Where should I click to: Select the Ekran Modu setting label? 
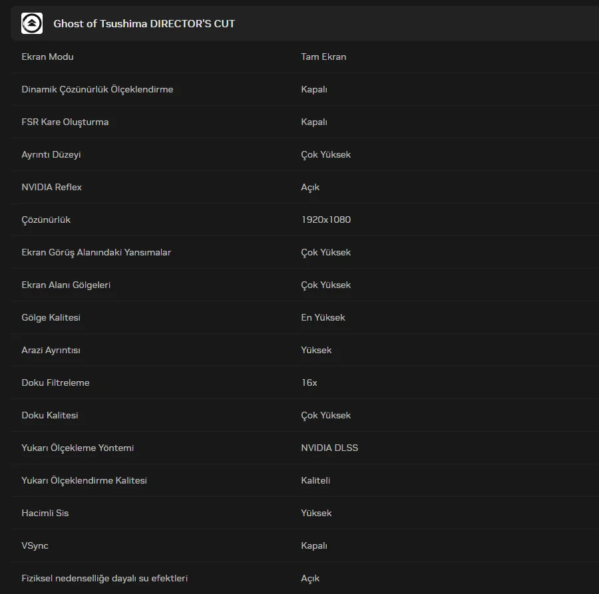pos(47,57)
